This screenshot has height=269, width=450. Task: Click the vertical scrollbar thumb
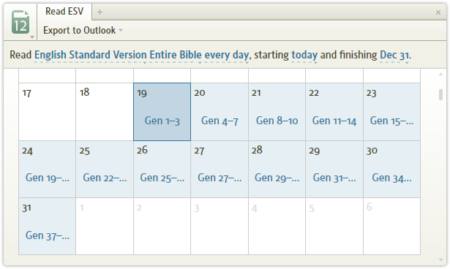pos(440,94)
